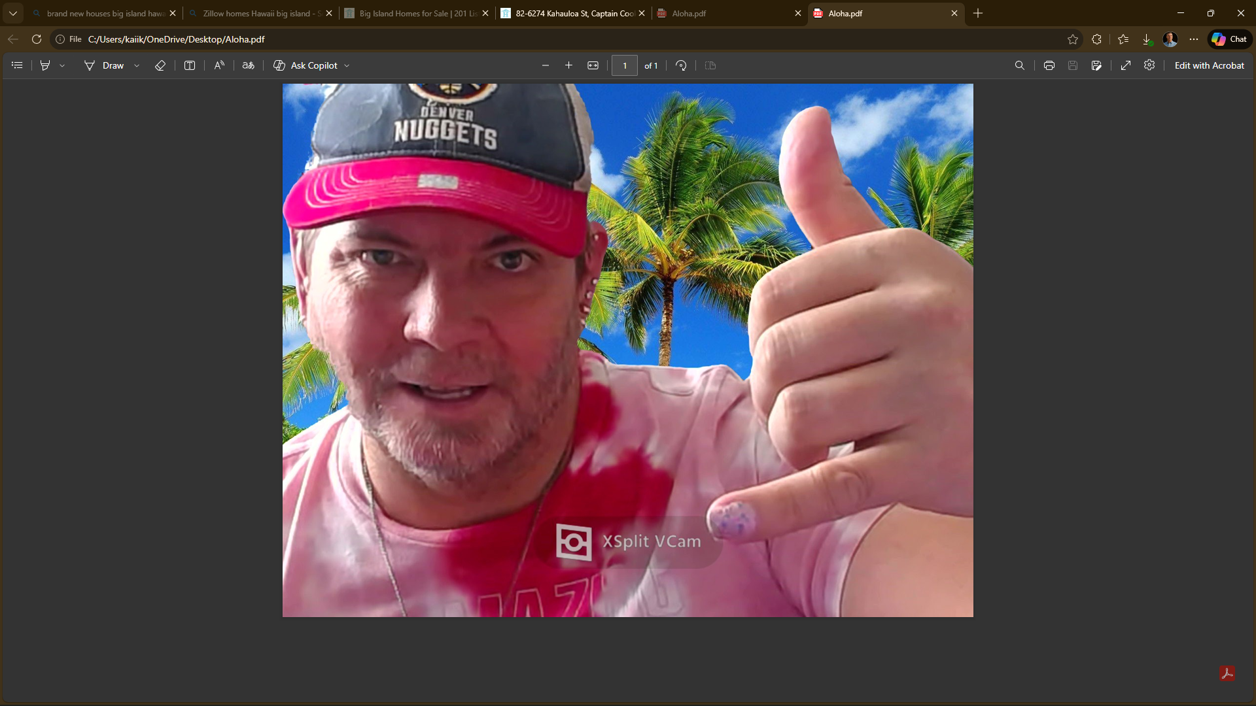This screenshot has width=1256, height=706.
Task: Open the table of contents sidebar
Action: click(x=17, y=65)
